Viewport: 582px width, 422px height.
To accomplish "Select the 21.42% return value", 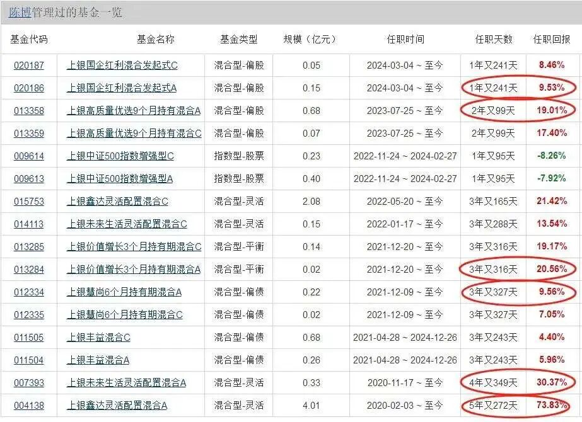I will click(x=552, y=201).
